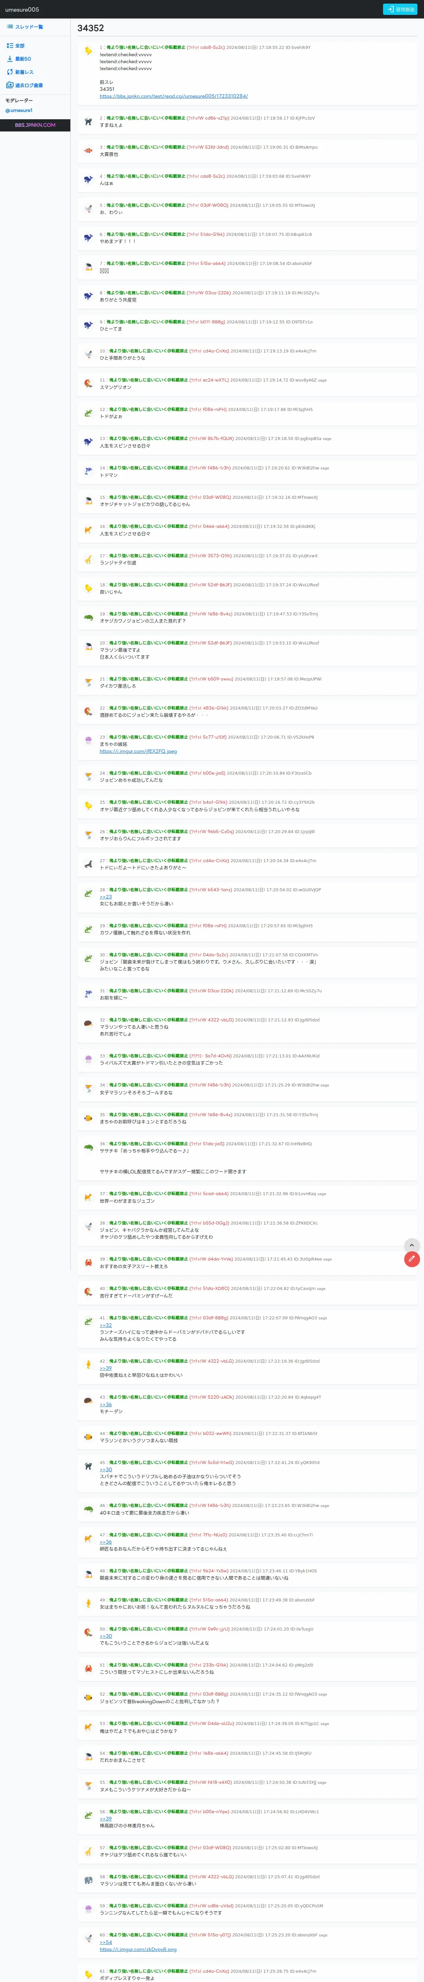Open the 管理画面 admin button
The height and width of the screenshot is (1982, 424).
(400, 9)
